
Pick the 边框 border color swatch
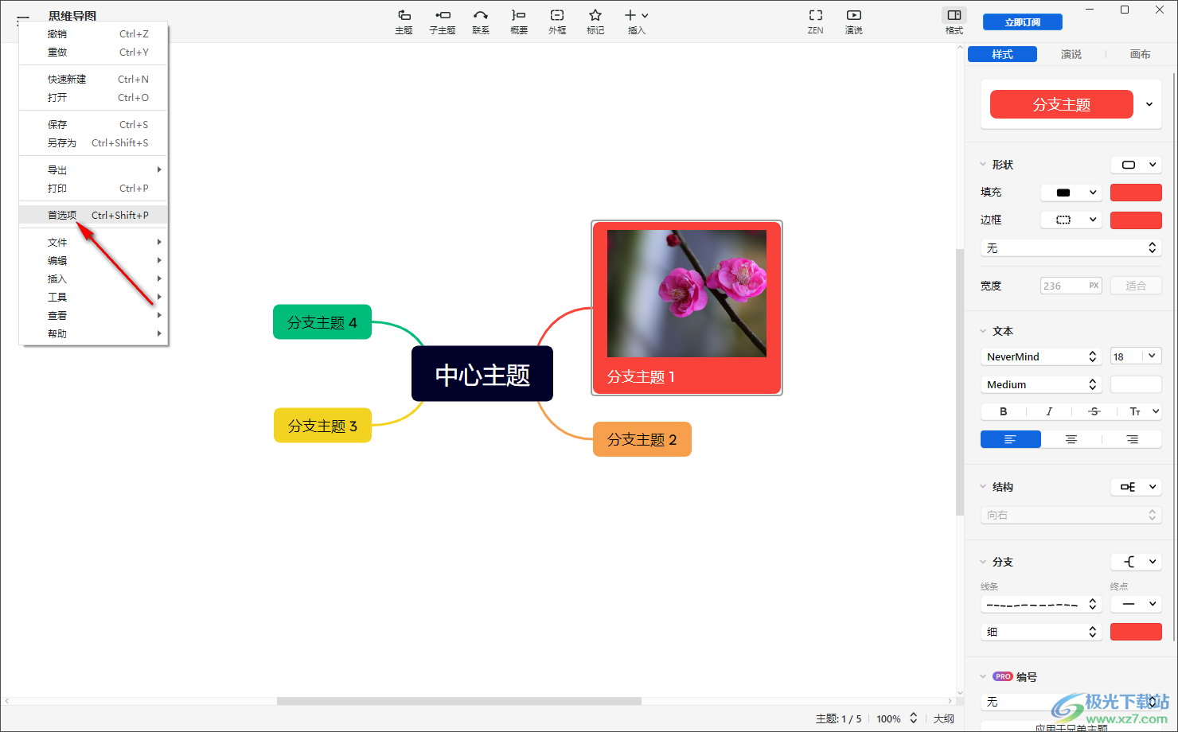pyautogui.click(x=1136, y=220)
